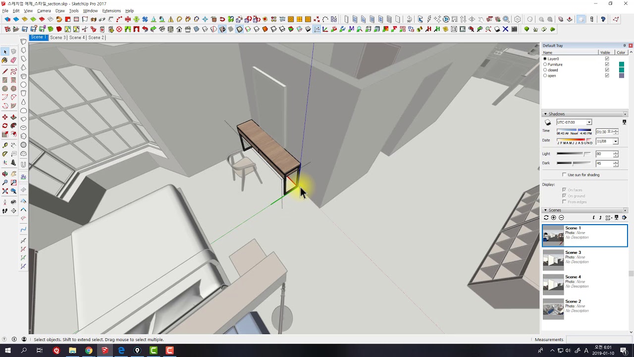Switch to Scene 2 tab
Image resolution: width=634 pixels, height=357 pixels.
tap(96, 38)
